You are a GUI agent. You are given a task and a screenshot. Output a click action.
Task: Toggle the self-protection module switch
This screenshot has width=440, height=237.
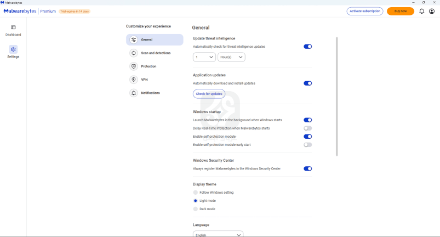pos(307,137)
